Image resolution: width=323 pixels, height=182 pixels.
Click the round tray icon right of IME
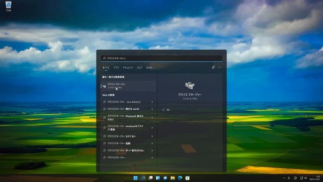[295, 178]
